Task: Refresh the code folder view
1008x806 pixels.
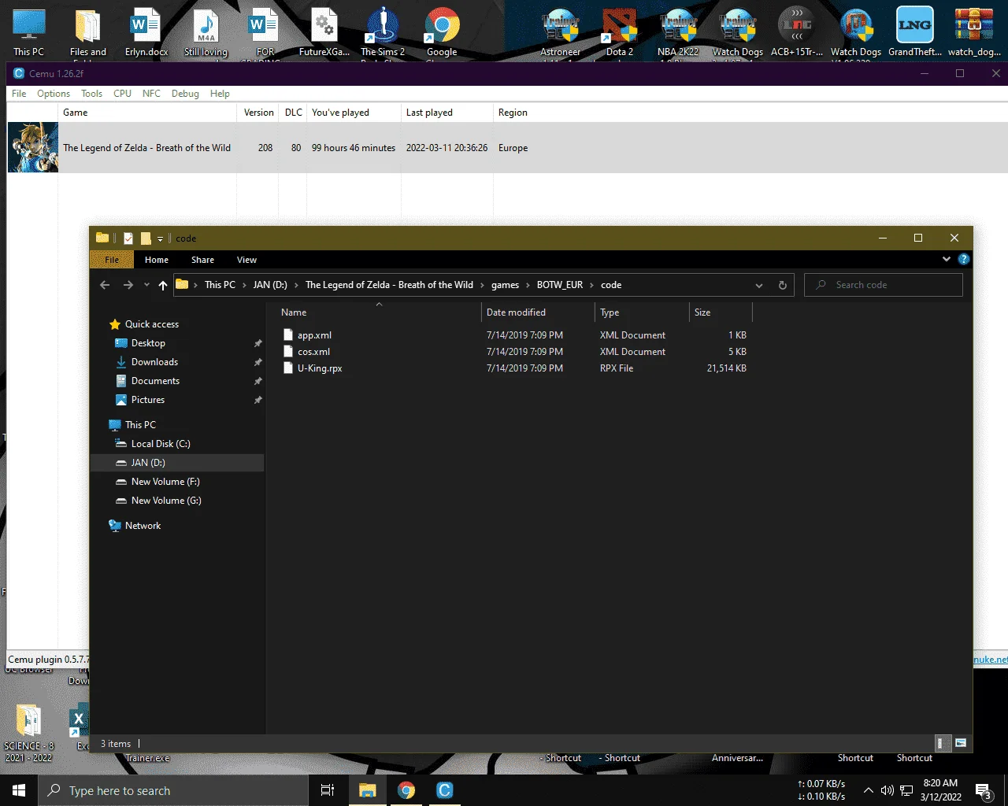Action: 782,285
